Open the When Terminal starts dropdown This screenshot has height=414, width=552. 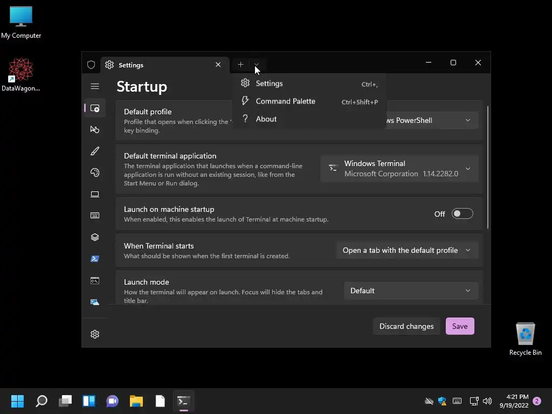408,250
